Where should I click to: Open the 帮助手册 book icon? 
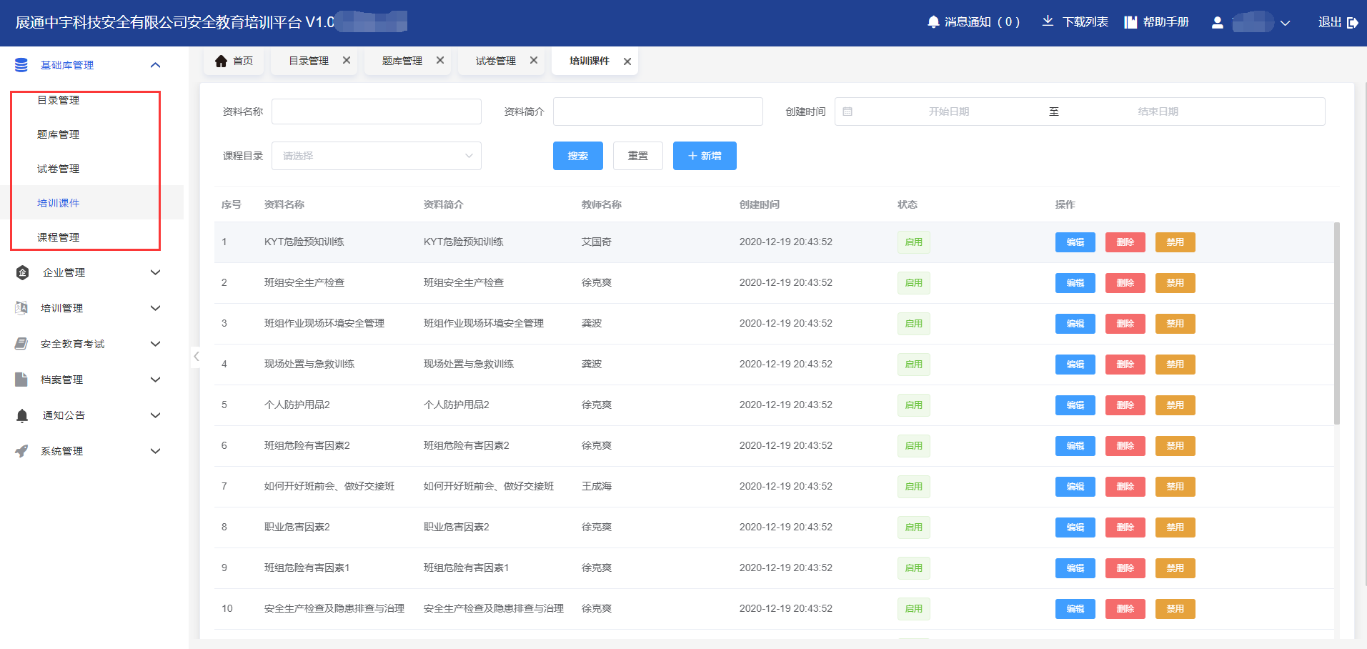click(x=1130, y=22)
